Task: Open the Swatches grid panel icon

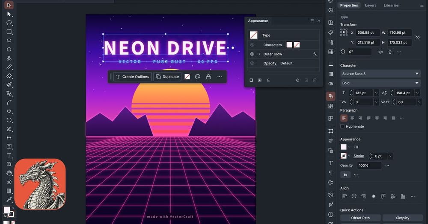Action: coord(330,52)
